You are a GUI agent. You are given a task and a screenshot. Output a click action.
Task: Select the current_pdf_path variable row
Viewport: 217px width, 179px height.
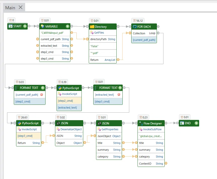tap(55, 39)
